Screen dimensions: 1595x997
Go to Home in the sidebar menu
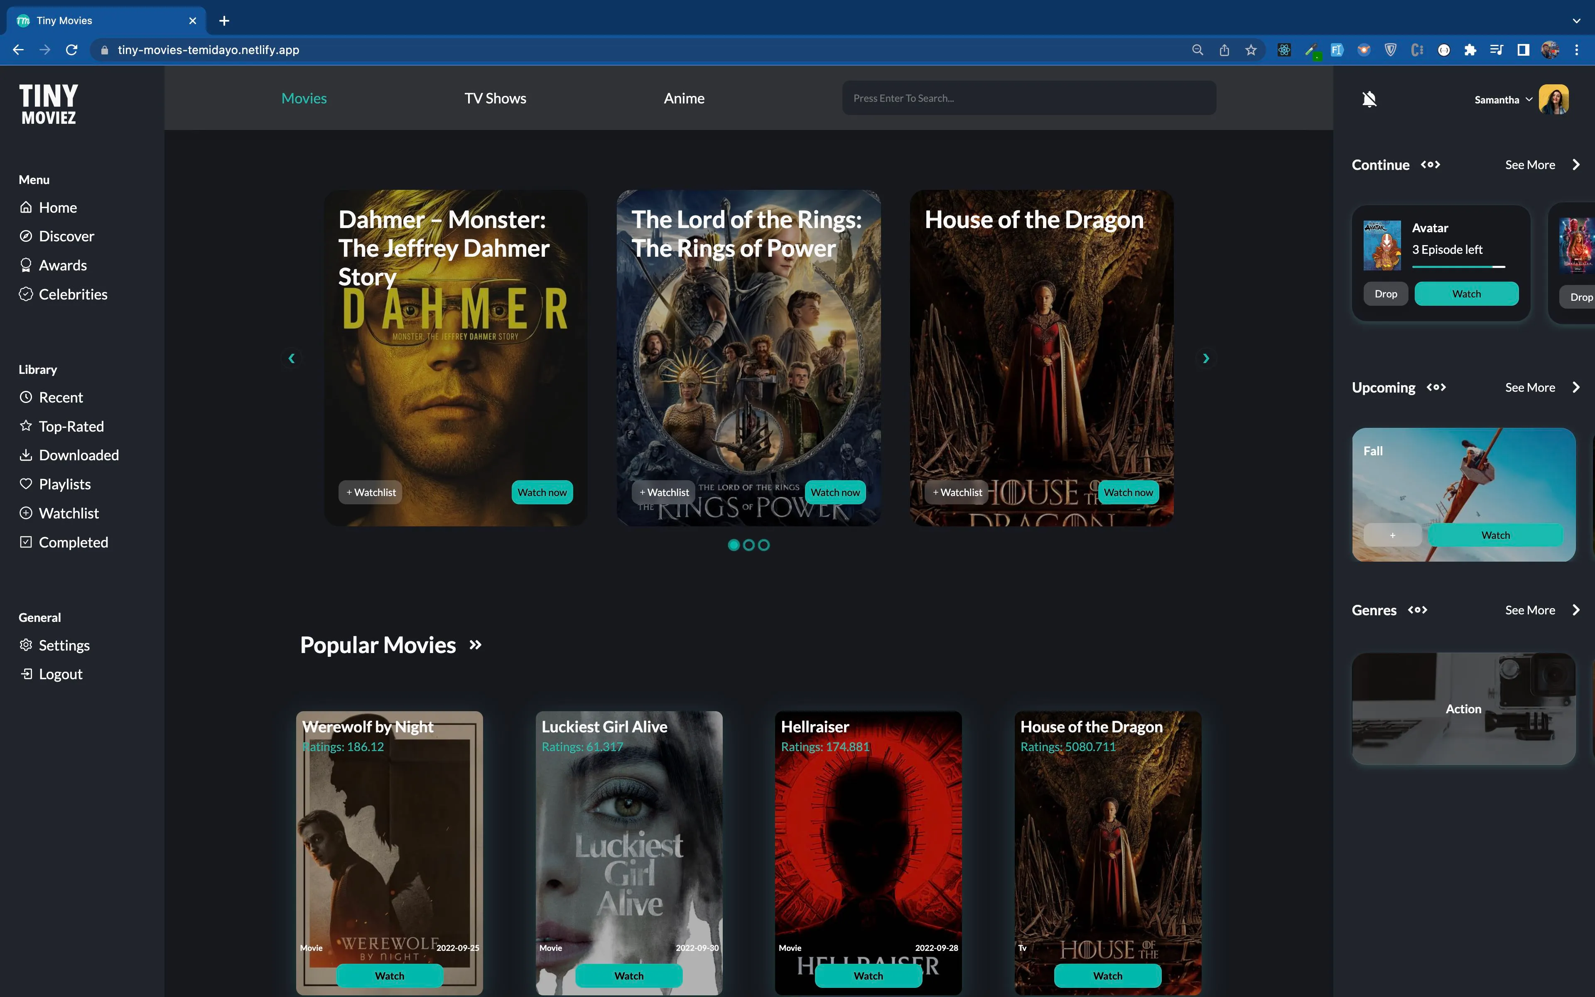(48, 207)
